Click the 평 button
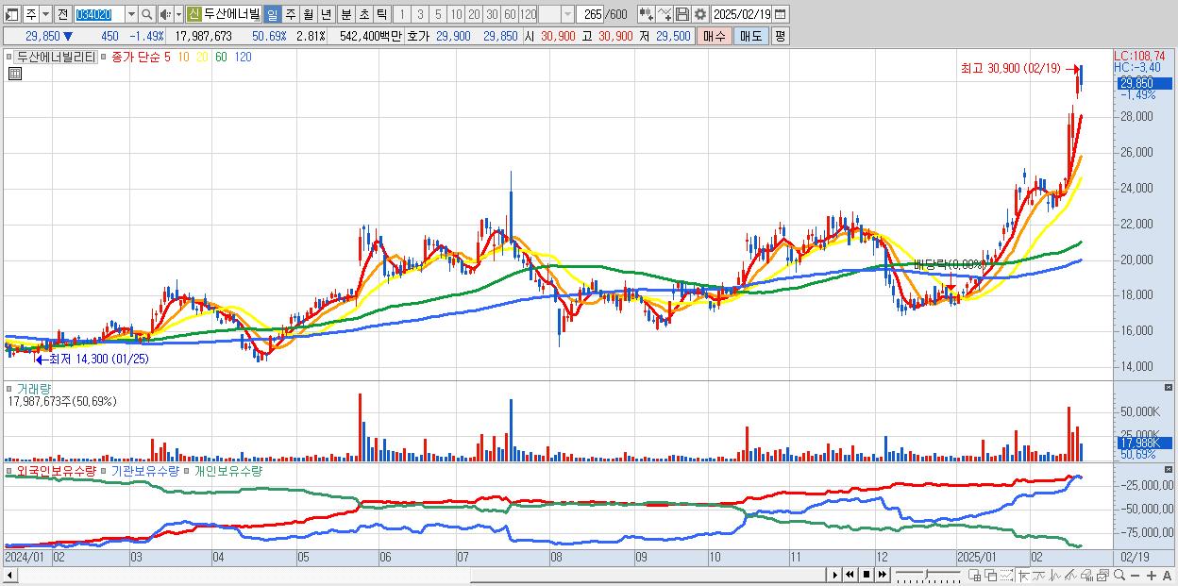The image size is (1178, 586). tap(780, 36)
